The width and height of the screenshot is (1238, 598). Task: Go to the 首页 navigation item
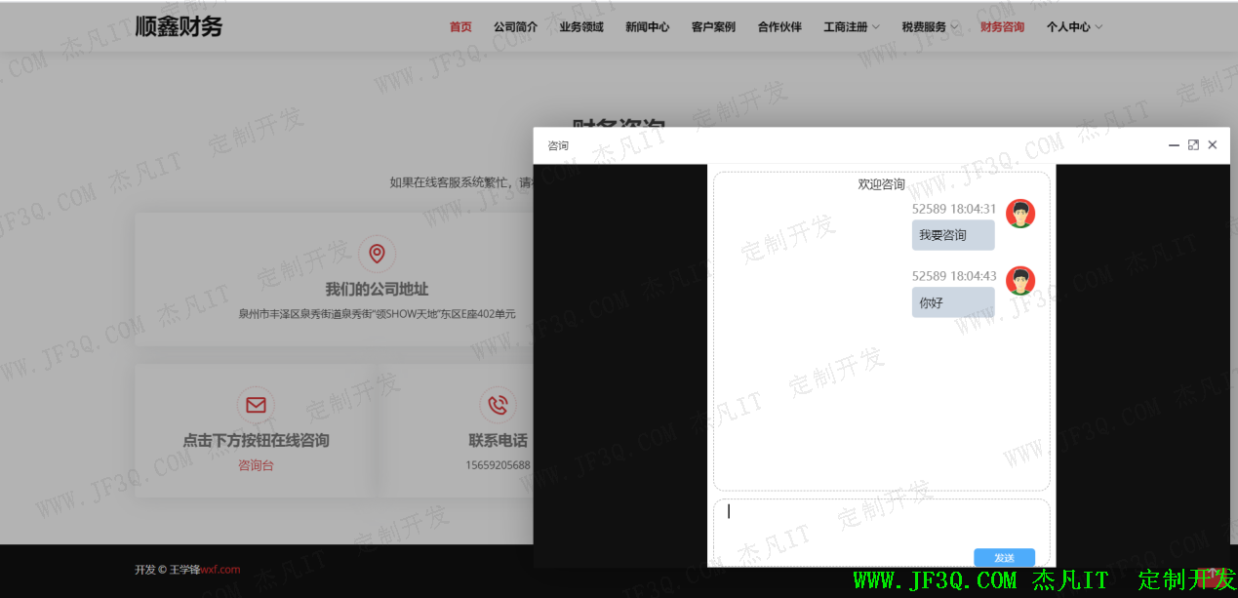pos(460,27)
